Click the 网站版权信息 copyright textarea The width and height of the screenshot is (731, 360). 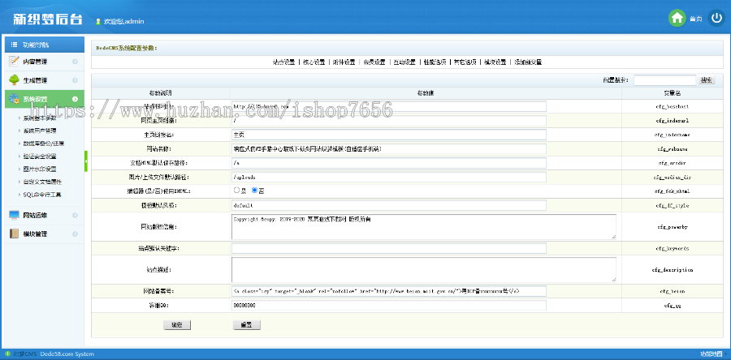424,226
